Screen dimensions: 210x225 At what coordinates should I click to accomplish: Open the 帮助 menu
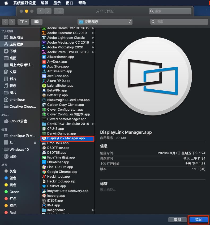pyautogui.click(x=82, y=3)
